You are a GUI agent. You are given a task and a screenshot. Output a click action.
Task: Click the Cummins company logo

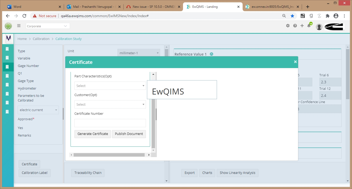click(334, 26)
